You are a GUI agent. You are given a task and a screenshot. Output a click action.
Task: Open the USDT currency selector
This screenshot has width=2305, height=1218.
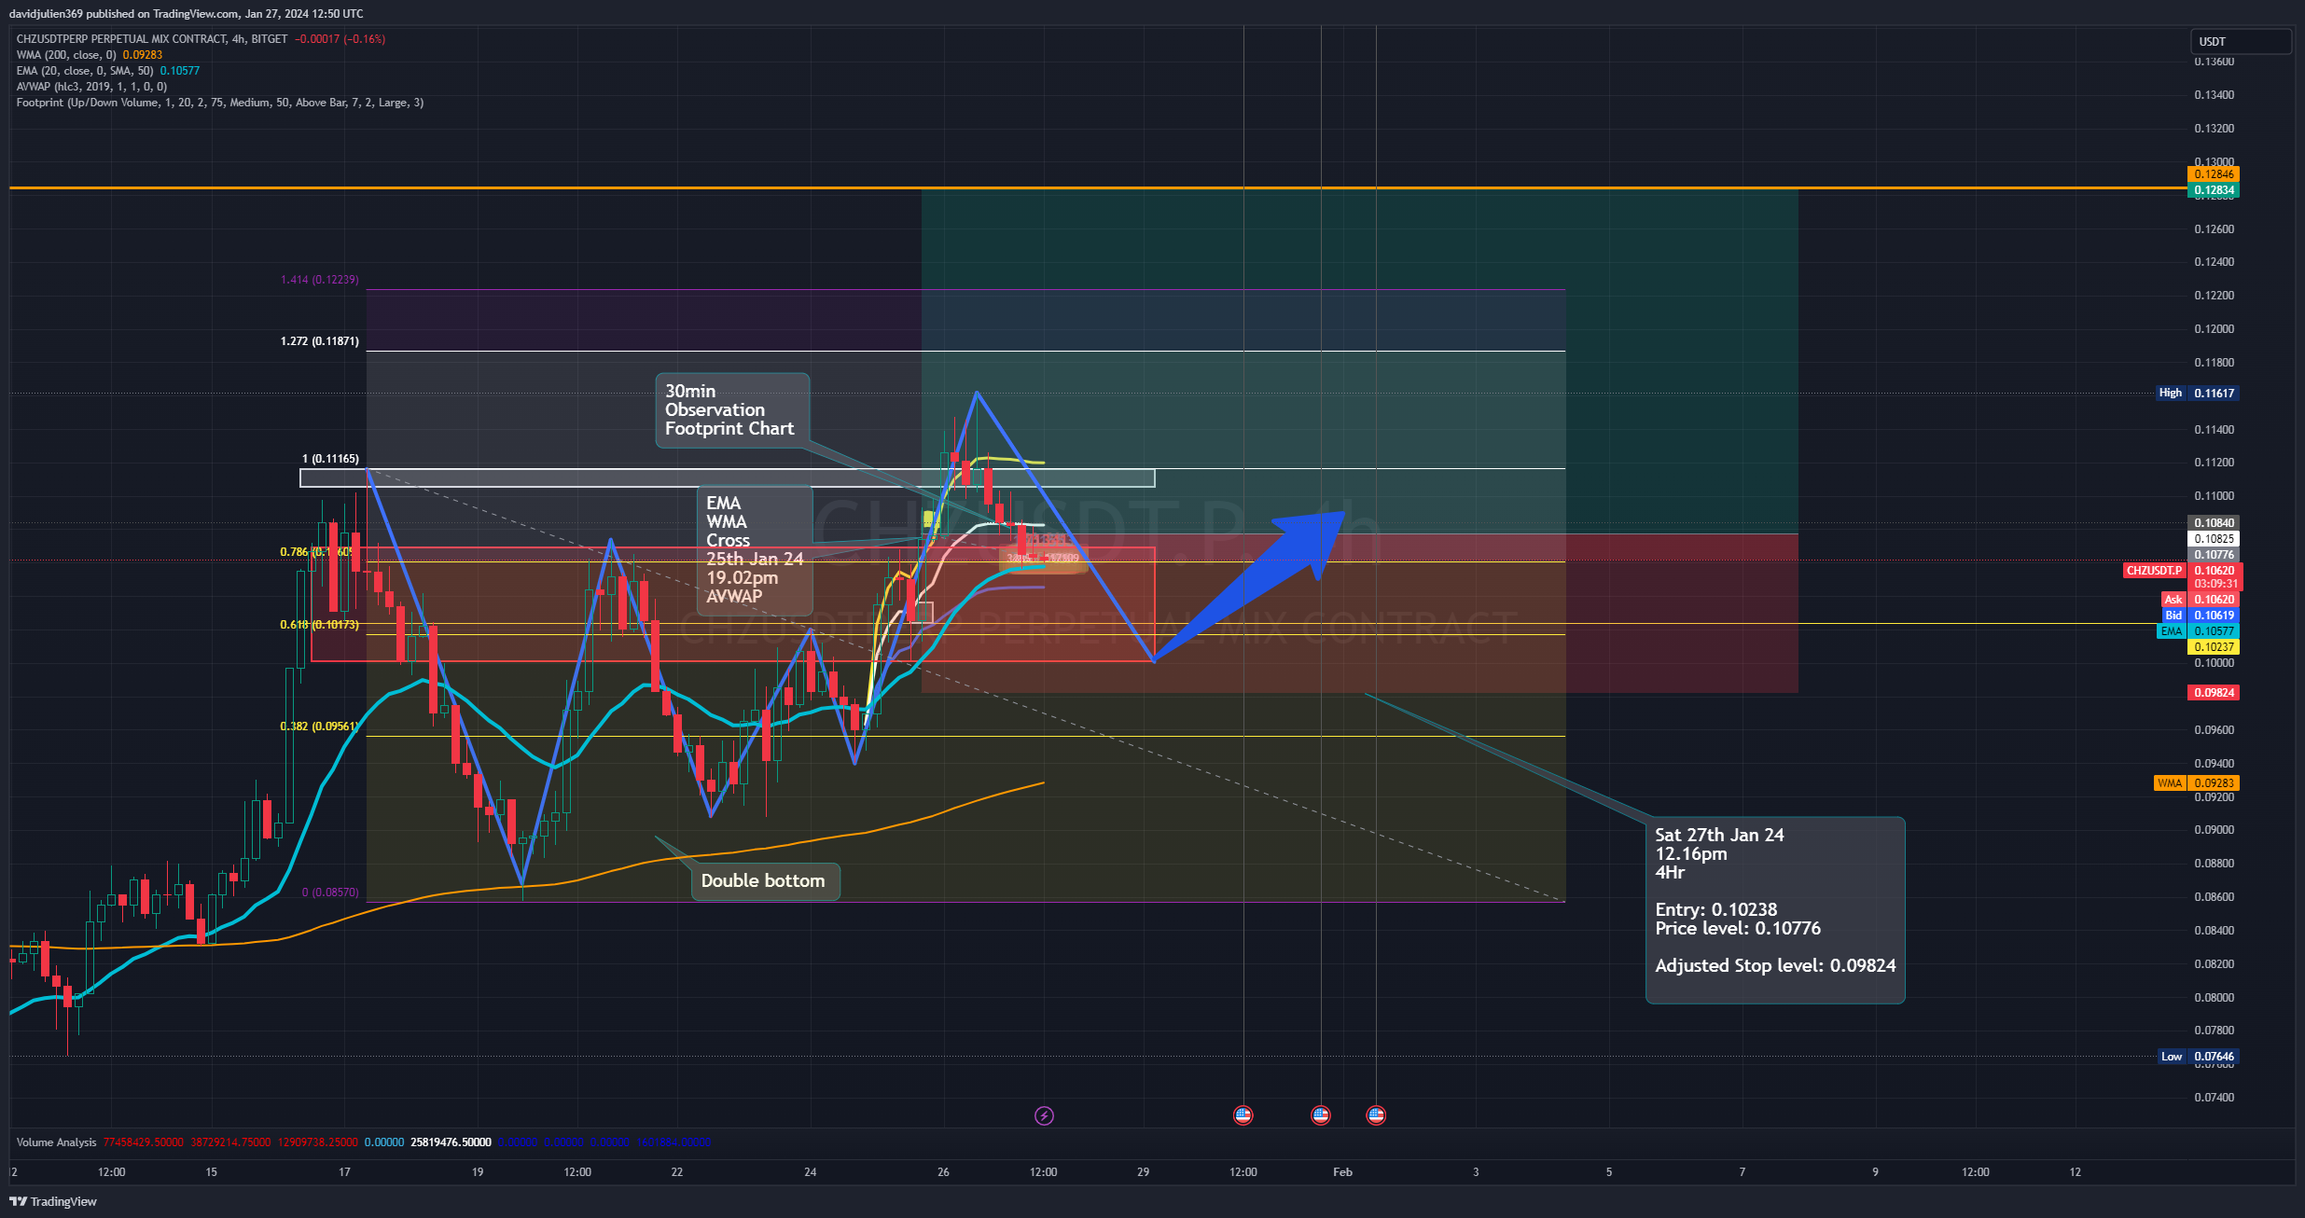click(2240, 42)
